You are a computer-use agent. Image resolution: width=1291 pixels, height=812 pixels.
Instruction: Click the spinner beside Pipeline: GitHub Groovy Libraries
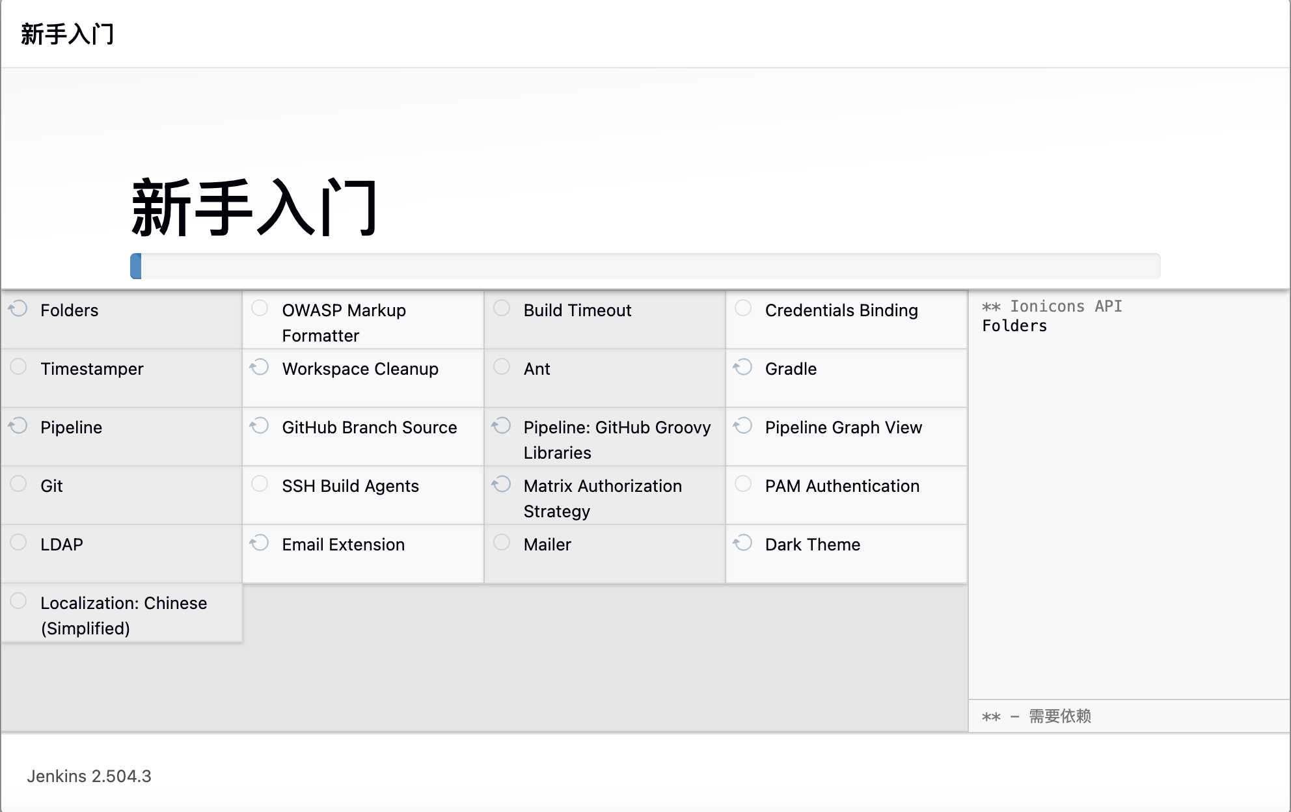click(502, 426)
